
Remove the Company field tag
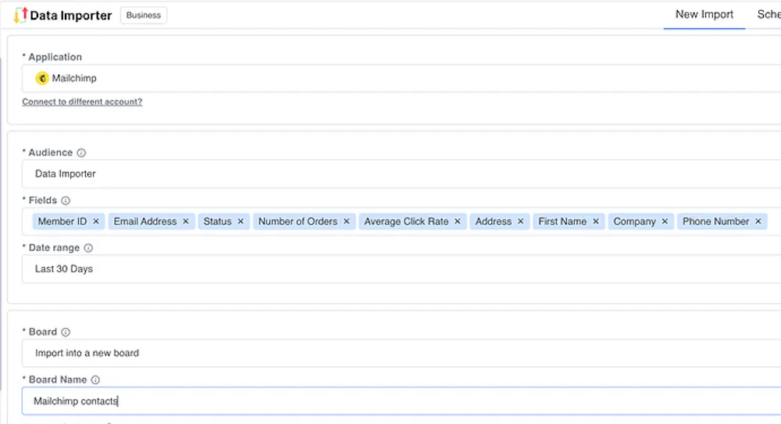point(665,221)
